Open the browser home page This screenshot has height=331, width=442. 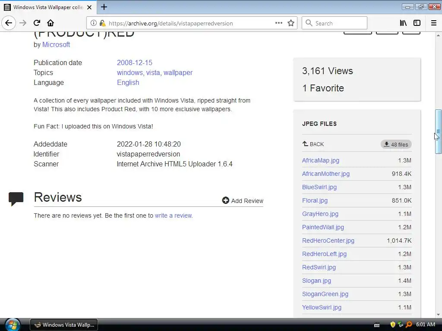pos(51,23)
